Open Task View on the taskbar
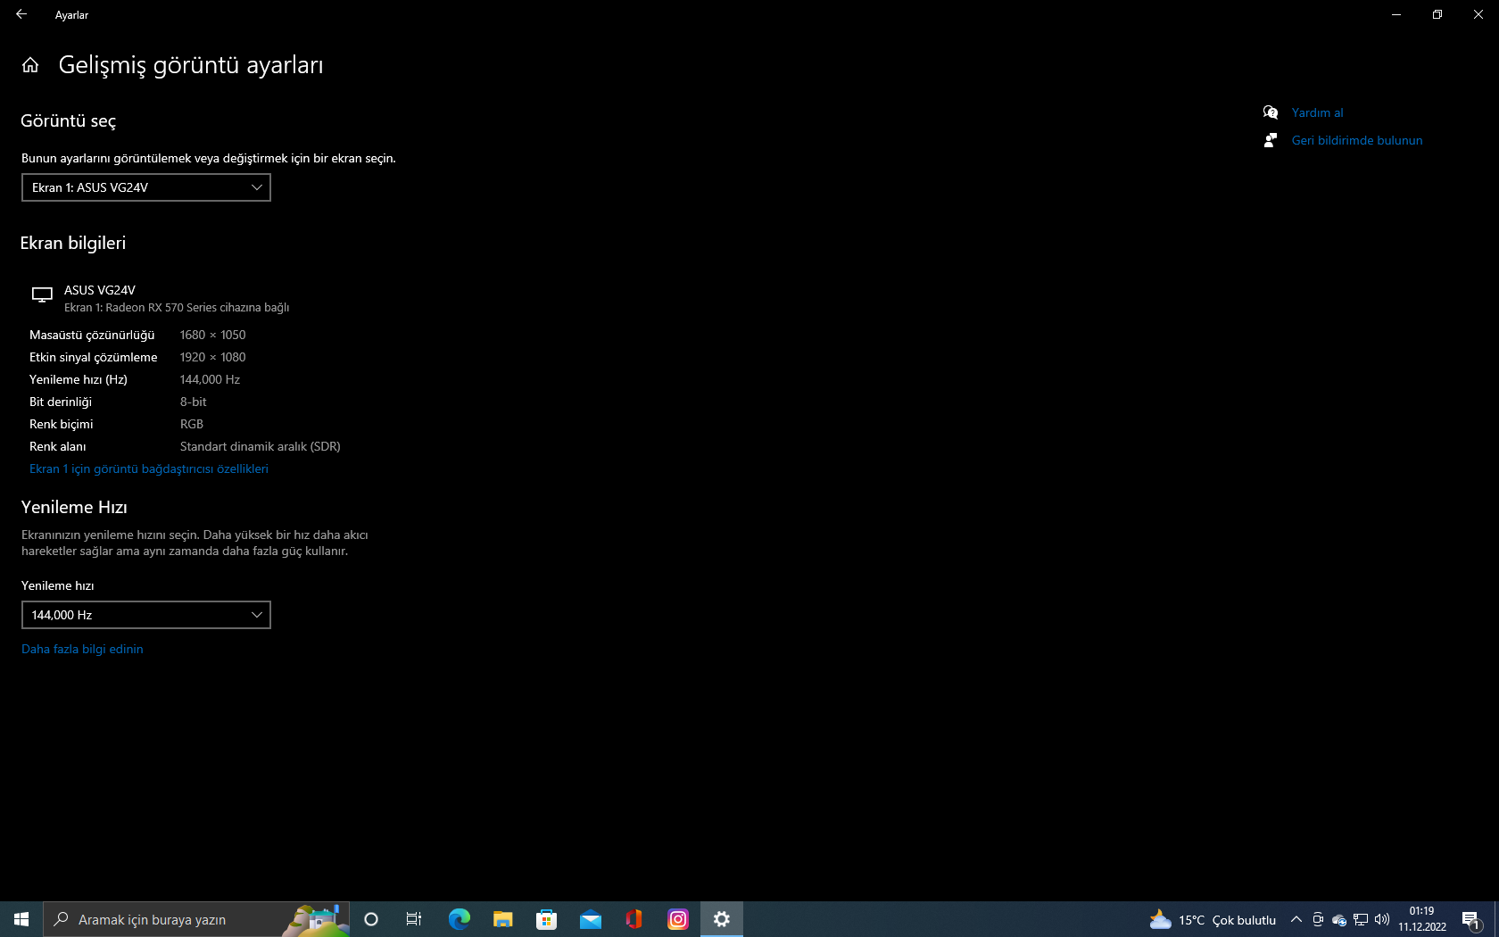Image resolution: width=1499 pixels, height=937 pixels. pos(414,919)
